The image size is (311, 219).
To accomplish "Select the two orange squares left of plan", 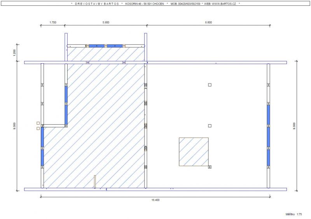I will (x=38, y=125).
